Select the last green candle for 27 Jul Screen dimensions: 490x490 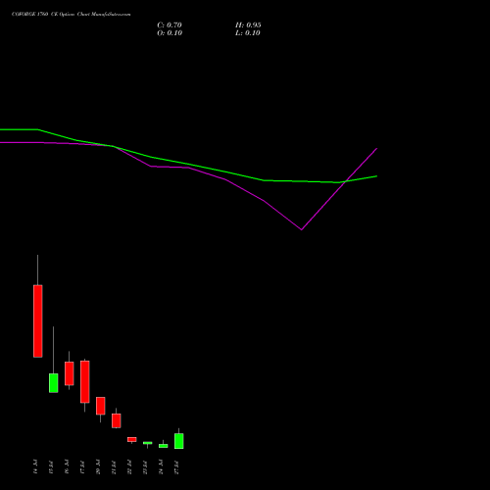pyautogui.click(x=179, y=441)
